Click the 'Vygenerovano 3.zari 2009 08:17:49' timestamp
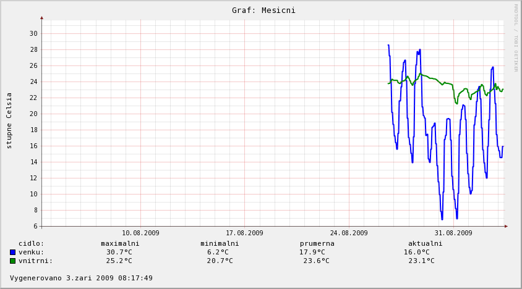 click(x=81, y=278)
